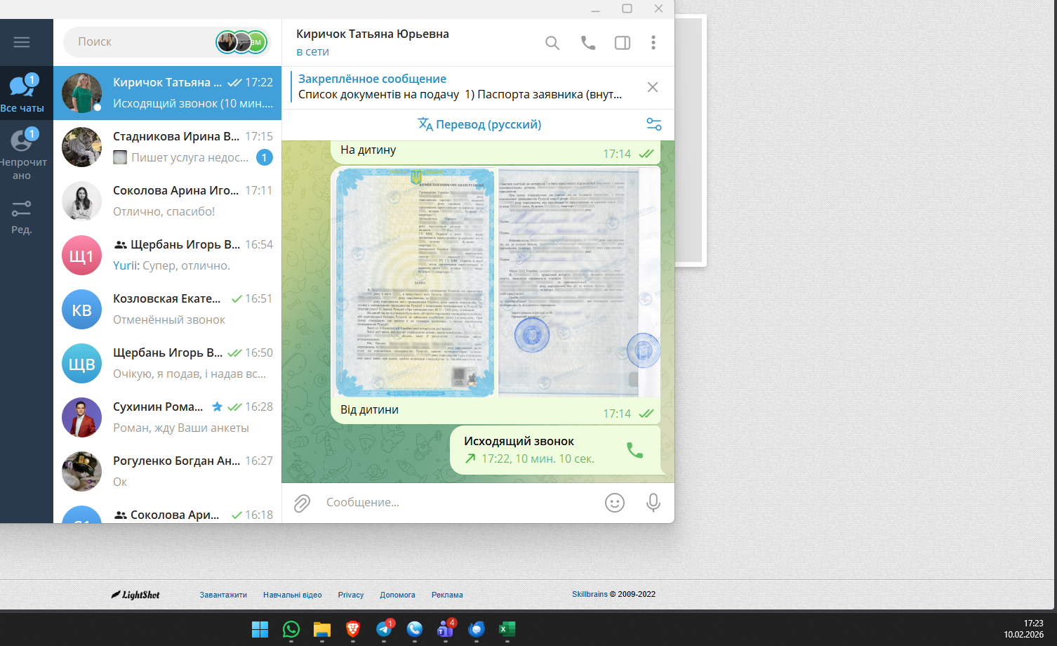Screen dimensions: 1057x646
Task: Attach a file with the paperclip icon
Action: click(302, 503)
